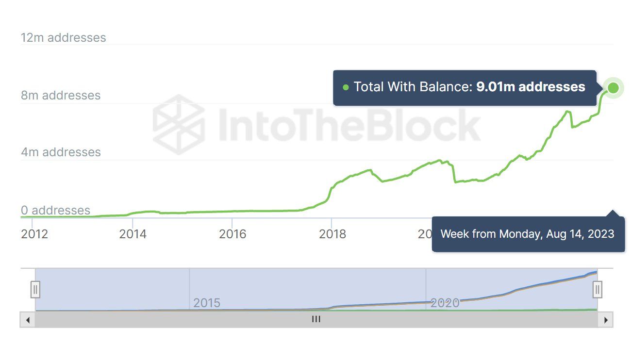This screenshot has width=632, height=345.
Task: Click the 2020 marker in the navigator
Action: click(445, 303)
